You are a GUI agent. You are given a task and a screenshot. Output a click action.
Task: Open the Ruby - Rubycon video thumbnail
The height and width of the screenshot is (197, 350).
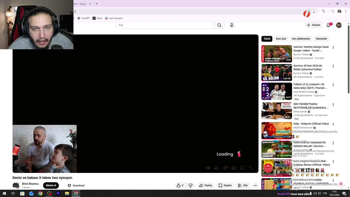276,131
